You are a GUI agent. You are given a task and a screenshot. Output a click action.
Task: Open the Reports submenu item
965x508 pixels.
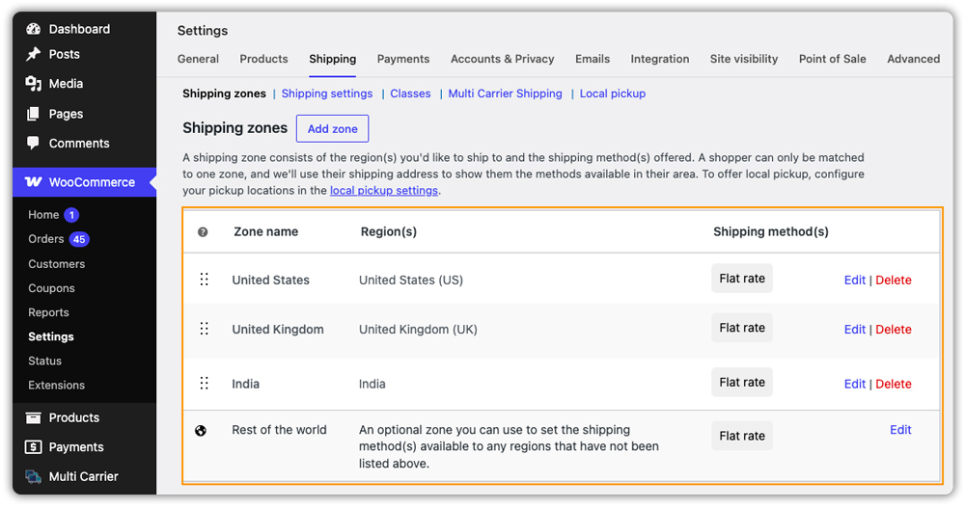click(48, 312)
